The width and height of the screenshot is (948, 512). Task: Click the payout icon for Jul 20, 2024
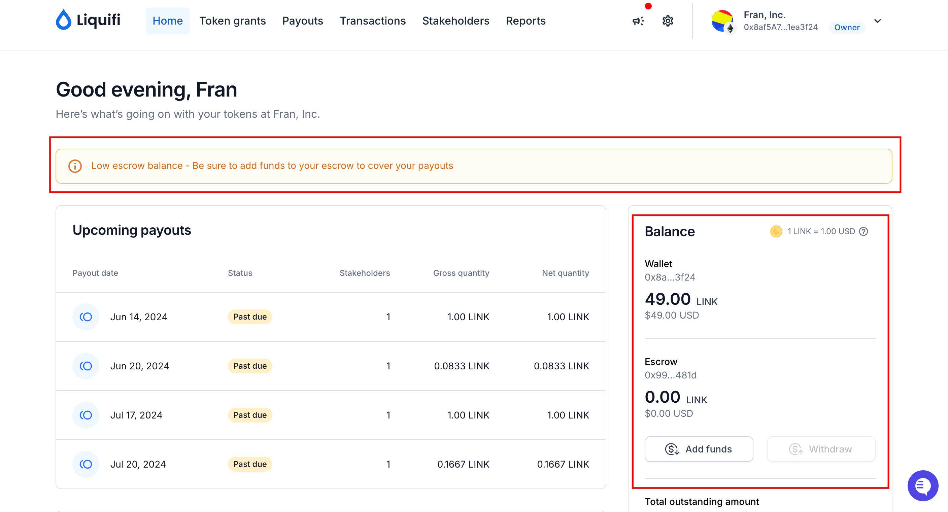click(86, 464)
